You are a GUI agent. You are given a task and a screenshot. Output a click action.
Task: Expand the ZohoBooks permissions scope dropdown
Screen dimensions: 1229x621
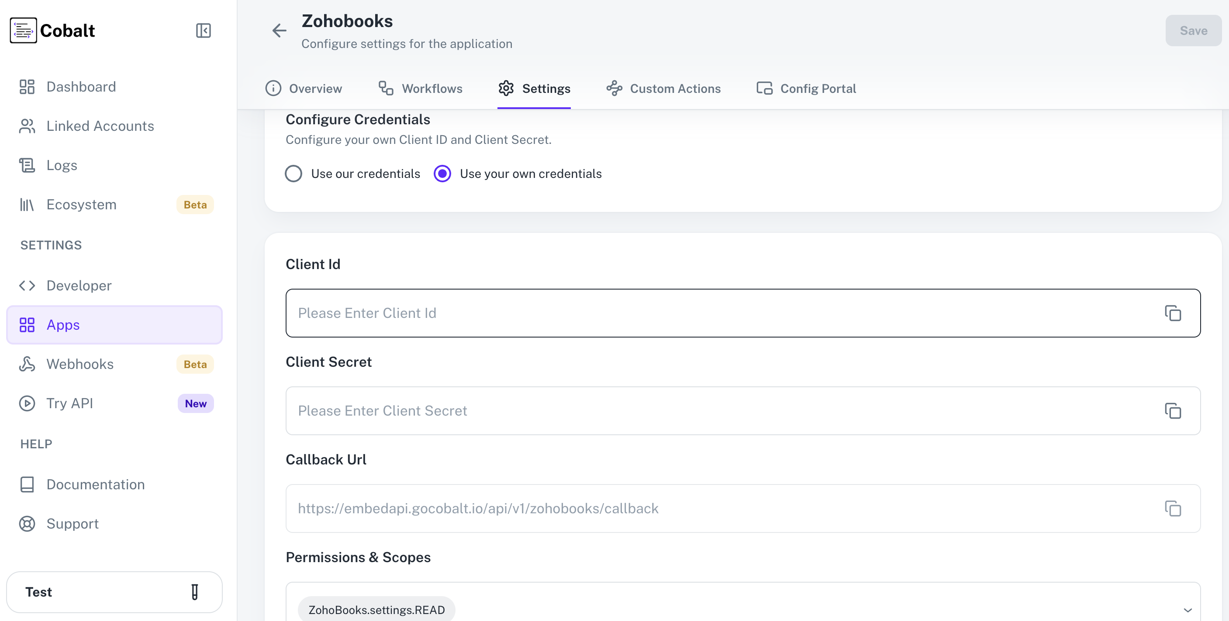pos(1188,609)
